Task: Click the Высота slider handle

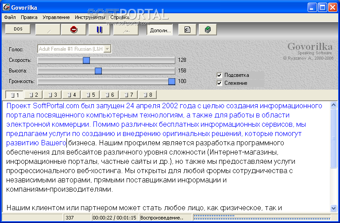Action: [x=98, y=71]
